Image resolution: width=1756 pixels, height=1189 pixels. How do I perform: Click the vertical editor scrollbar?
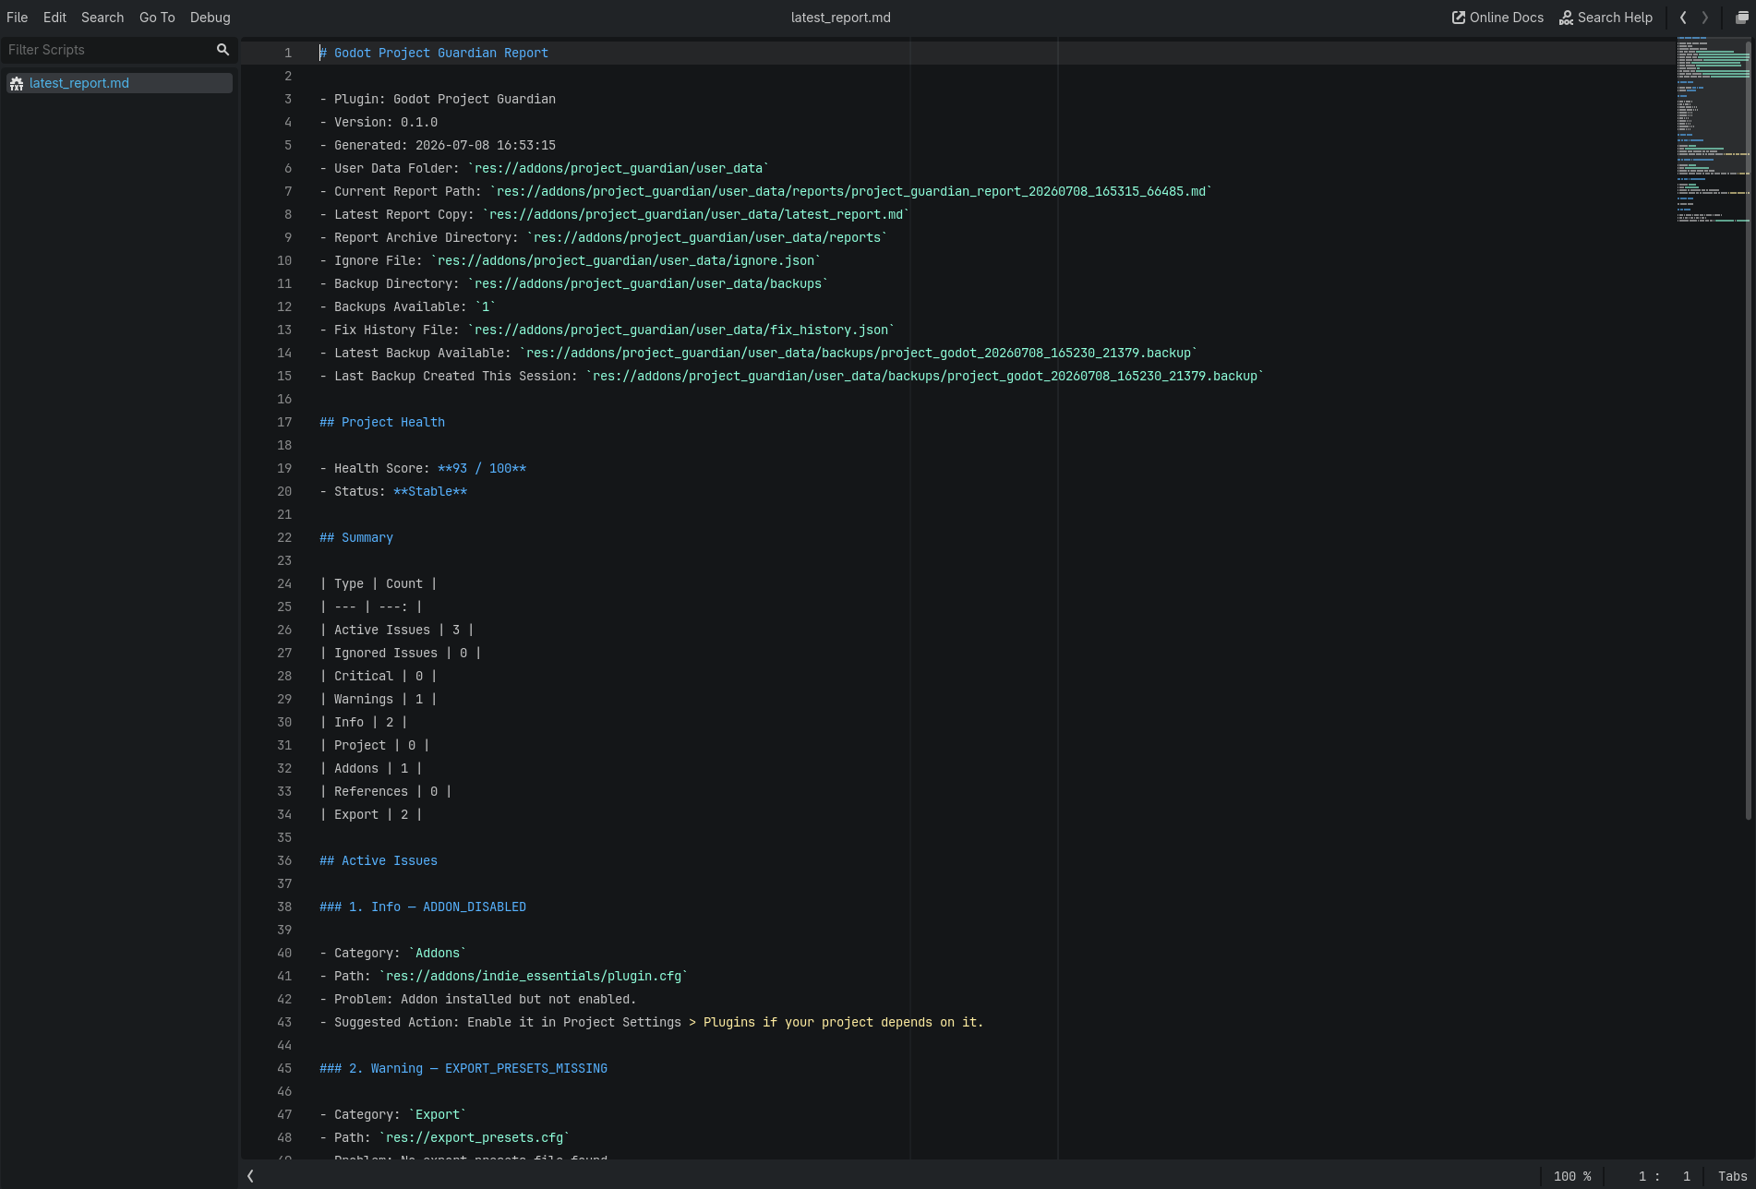(x=1749, y=429)
